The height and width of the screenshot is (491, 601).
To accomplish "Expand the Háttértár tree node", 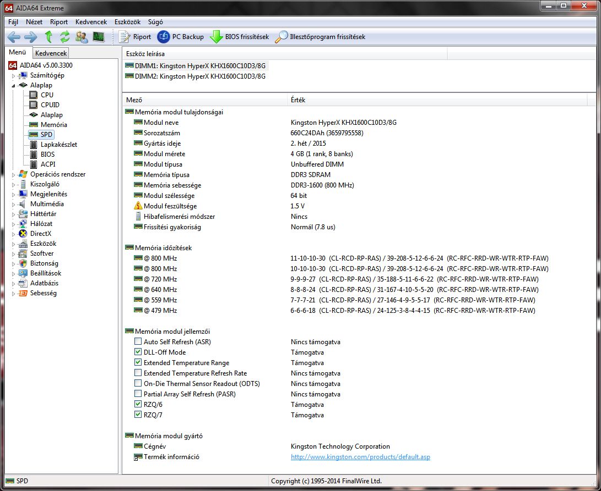I will [x=13, y=214].
